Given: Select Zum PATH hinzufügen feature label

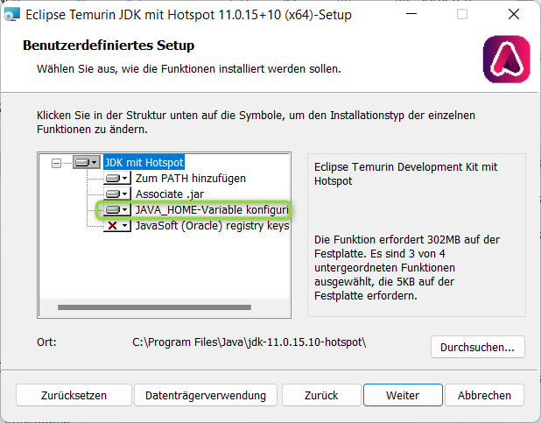Looking at the screenshot, I should [191, 178].
